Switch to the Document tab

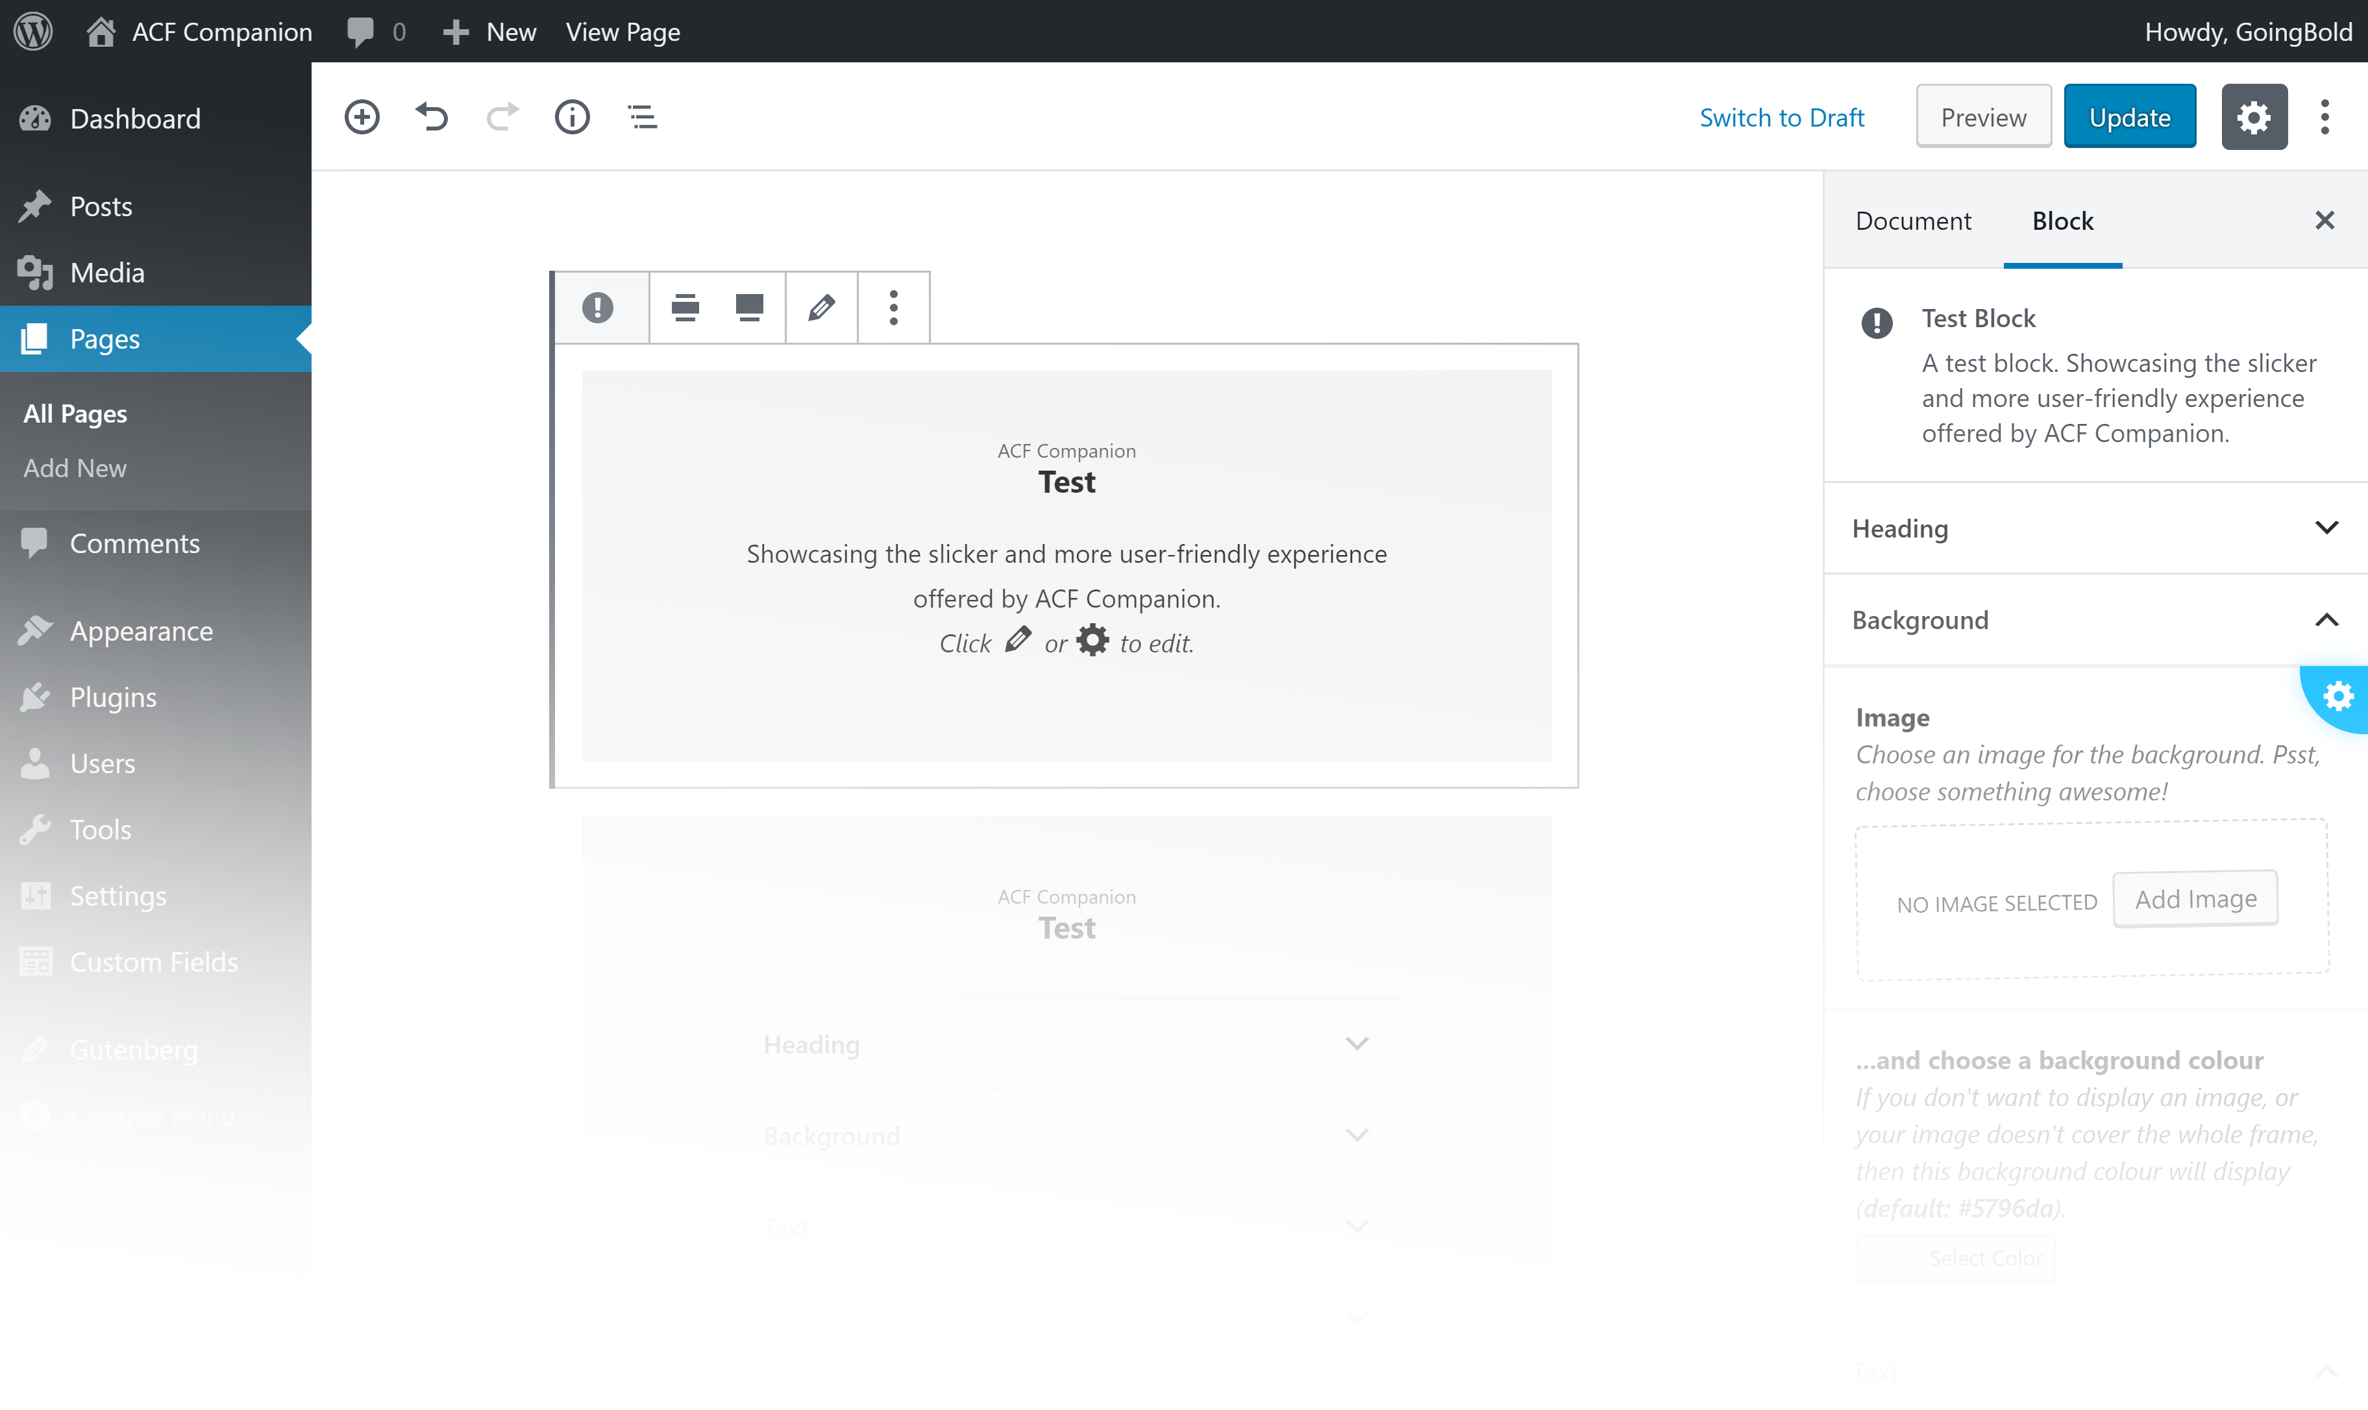(1913, 221)
